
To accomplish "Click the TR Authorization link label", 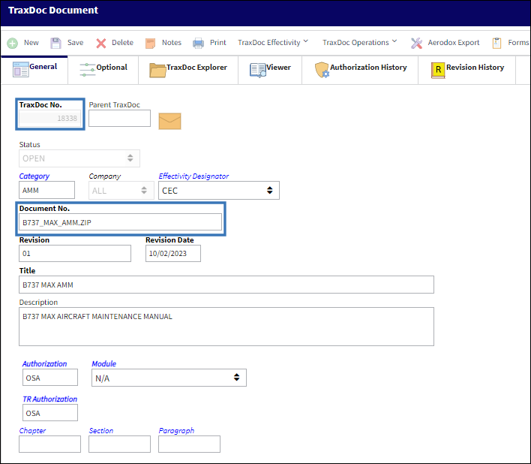I will (49, 399).
